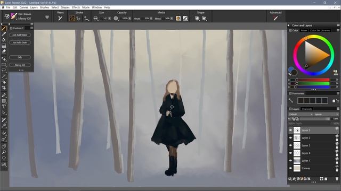Choose the Straight Line Strokes icon
The image size is (341, 191).
(78, 19)
